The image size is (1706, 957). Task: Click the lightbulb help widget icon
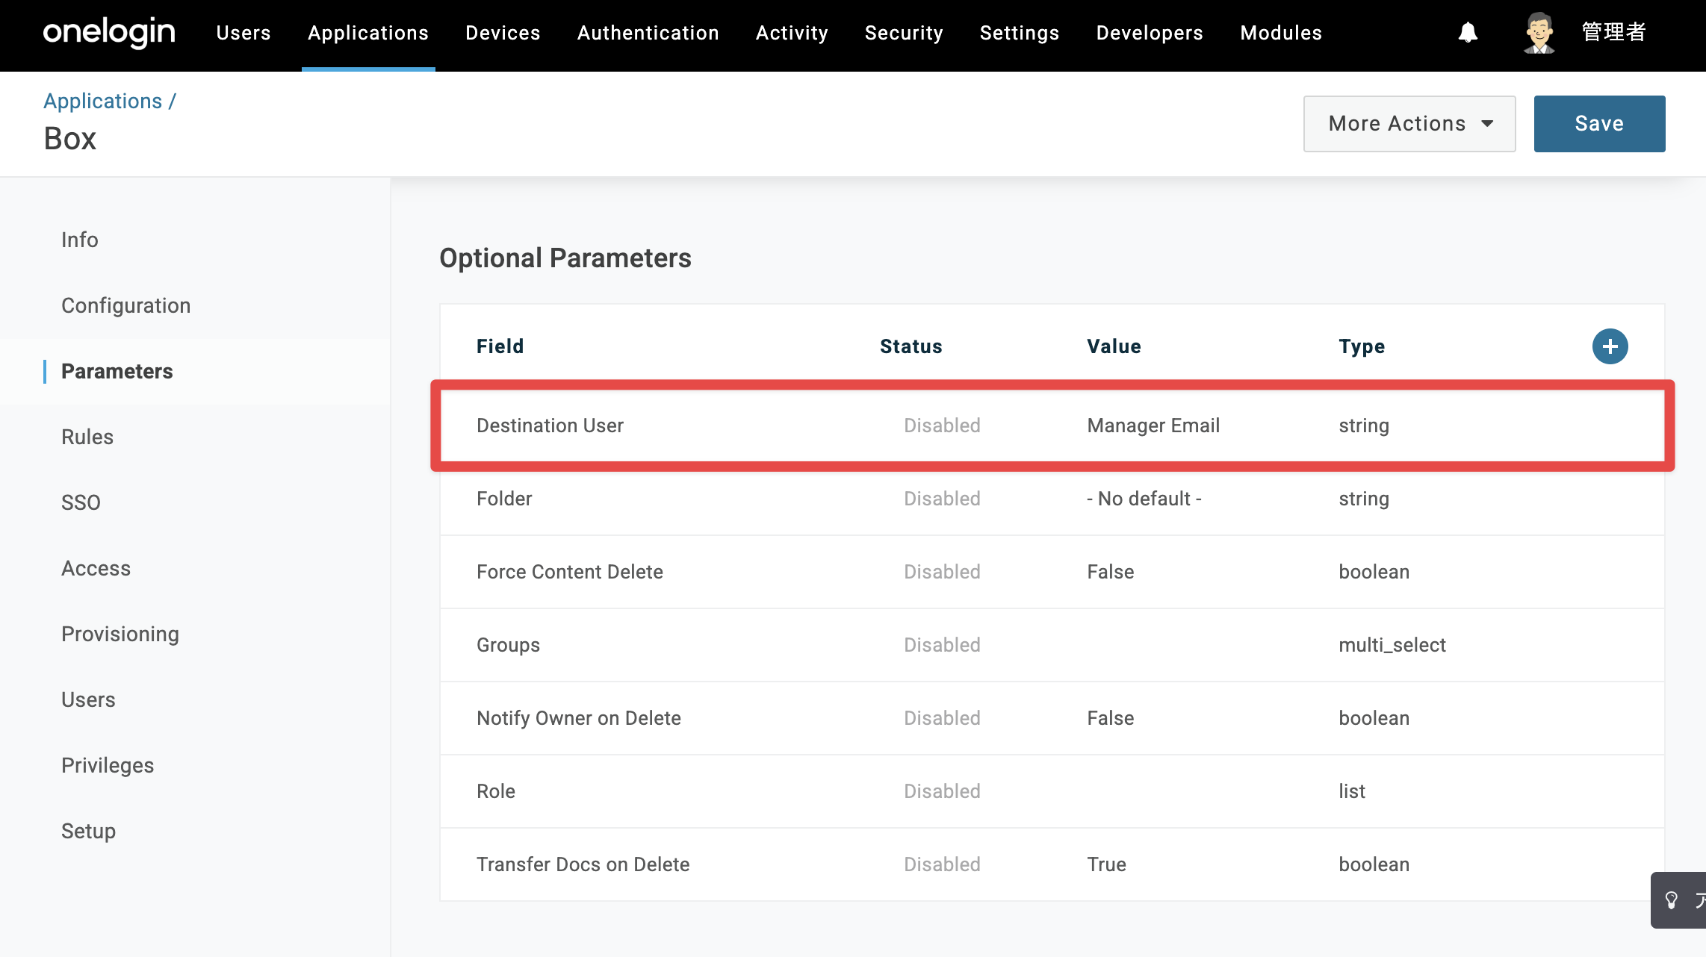(x=1672, y=900)
